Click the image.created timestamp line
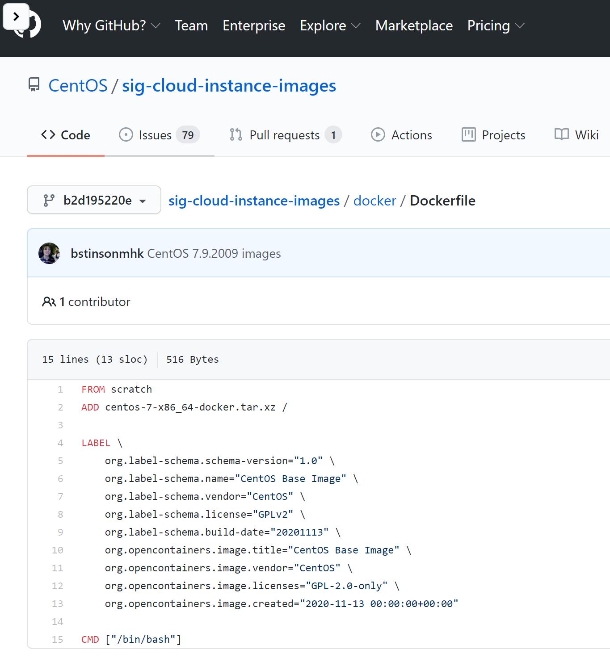The height and width of the screenshot is (662, 610). tap(282, 603)
